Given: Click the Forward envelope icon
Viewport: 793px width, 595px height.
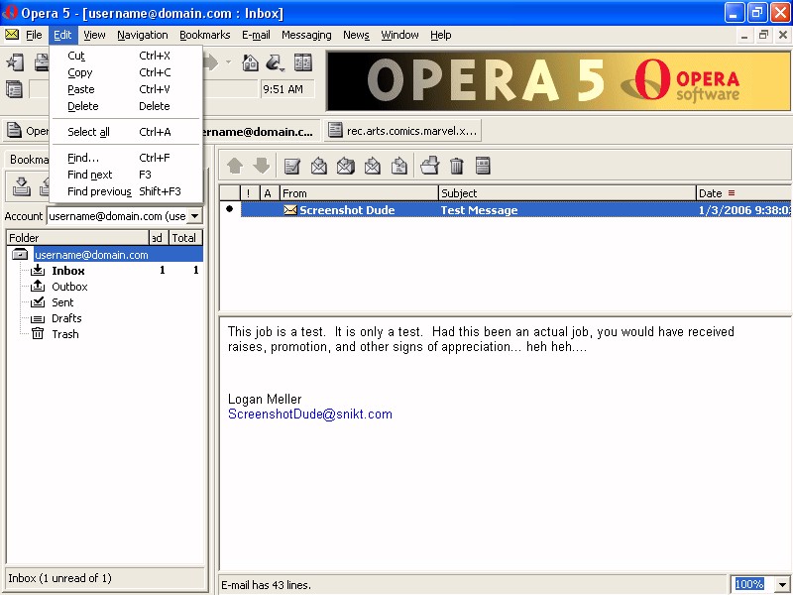Looking at the screenshot, I should click(373, 166).
